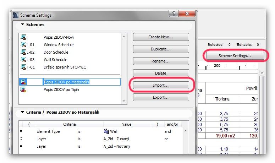
Task: Click the dialog help question mark button
Action: pyautogui.click(x=174, y=13)
